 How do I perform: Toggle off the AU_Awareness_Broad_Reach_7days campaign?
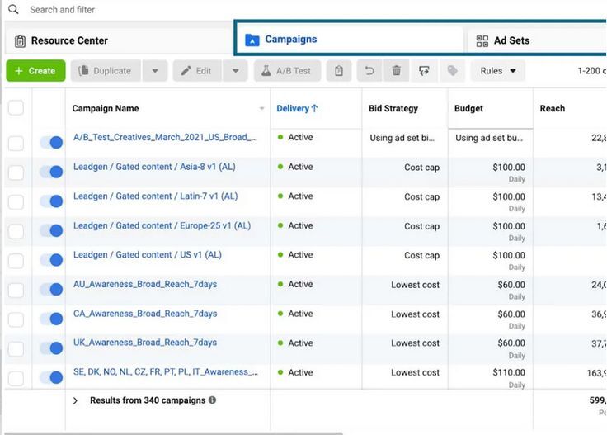click(x=51, y=290)
